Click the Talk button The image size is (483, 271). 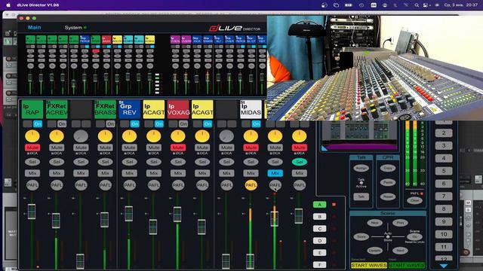361,196
